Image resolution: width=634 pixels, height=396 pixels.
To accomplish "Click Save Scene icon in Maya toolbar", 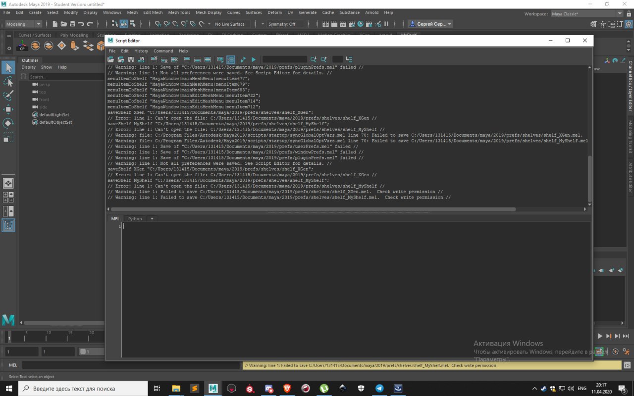I will [x=72, y=24].
